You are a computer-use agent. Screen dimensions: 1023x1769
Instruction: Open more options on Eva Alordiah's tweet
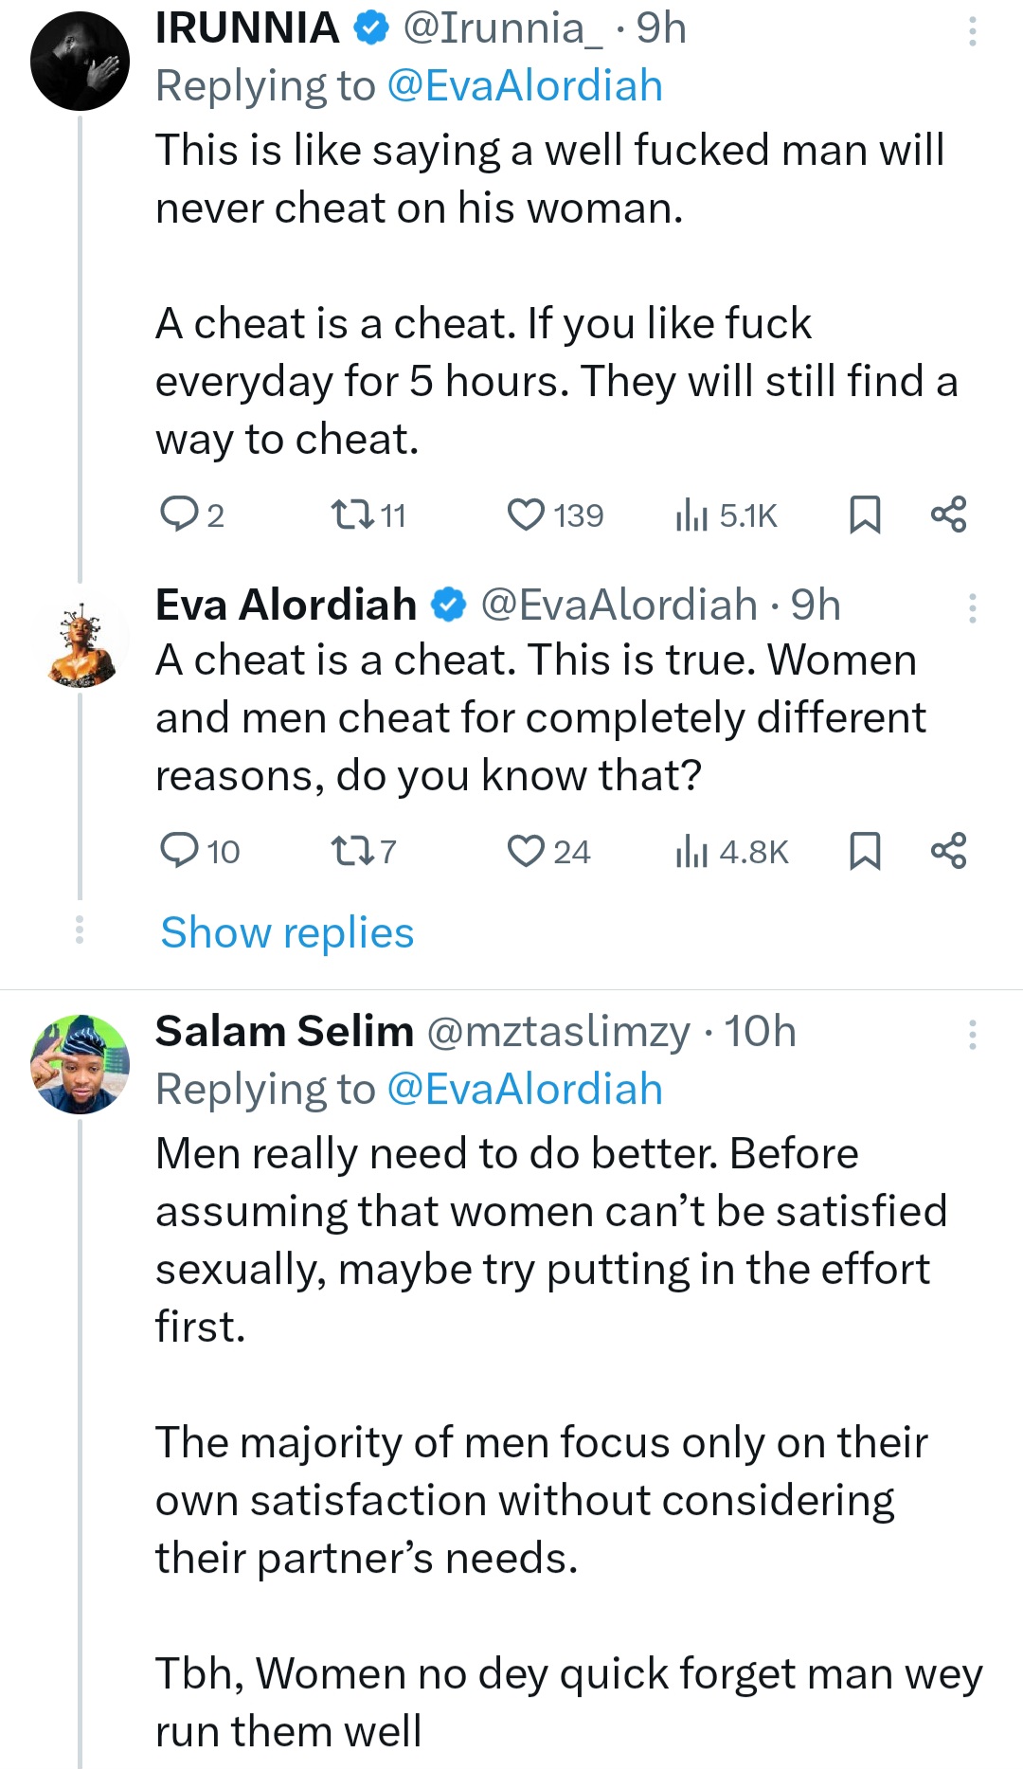pos(972,608)
